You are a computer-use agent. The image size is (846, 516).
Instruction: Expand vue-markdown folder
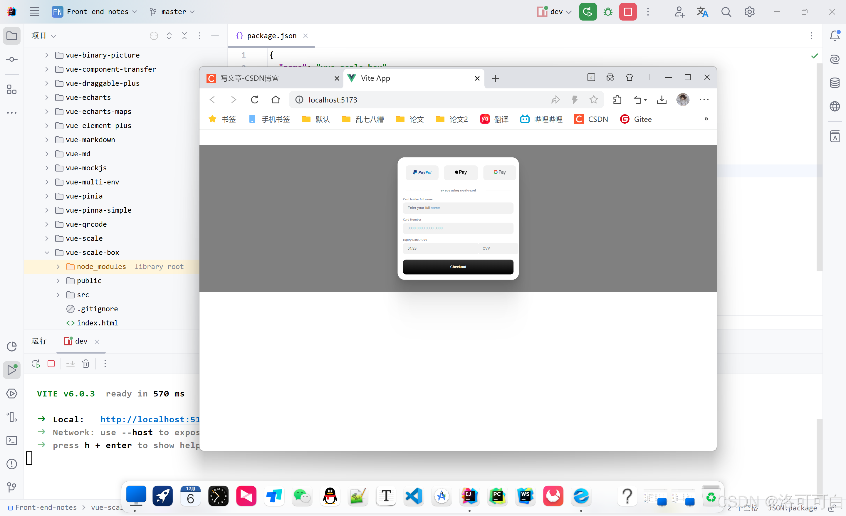(x=47, y=140)
